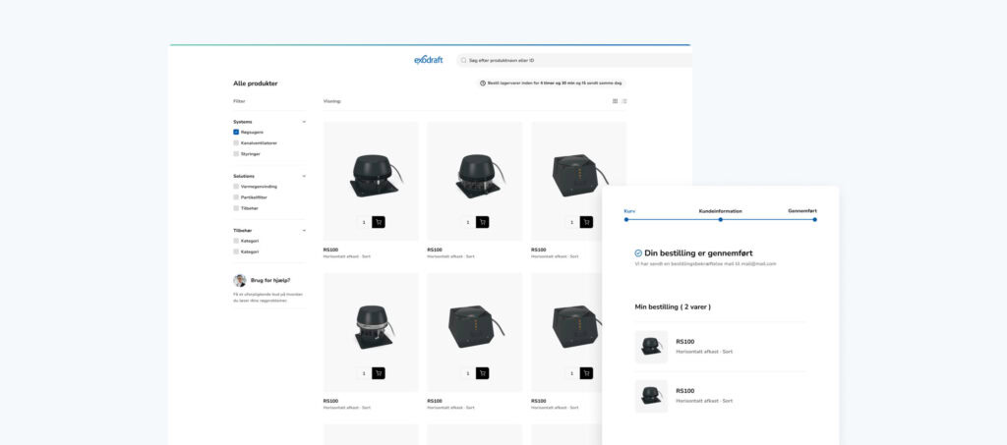Viewport: 1007px width, 445px height.
Task: Collapse the Solutions filter group
Action: coord(304,176)
